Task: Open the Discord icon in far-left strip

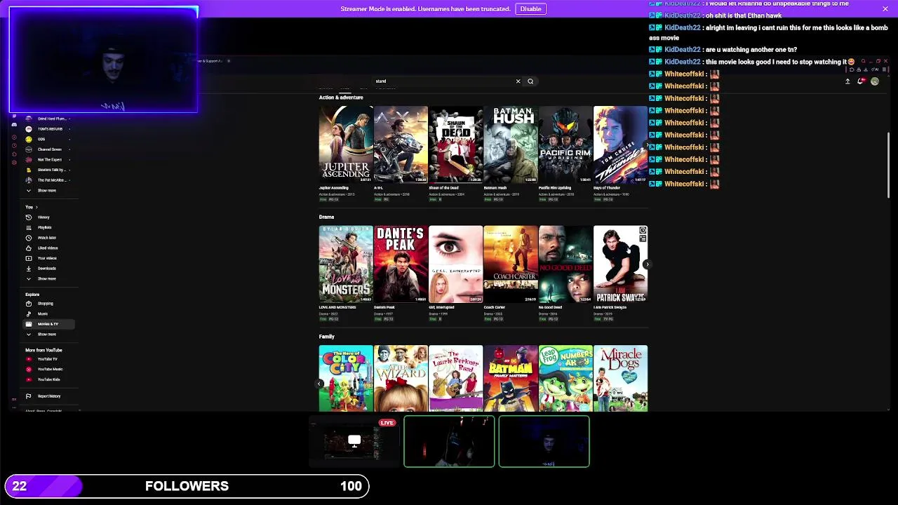Action: pyautogui.click(x=14, y=125)
